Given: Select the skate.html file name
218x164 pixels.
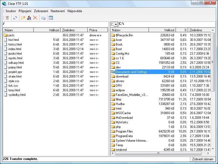Looking at the screenshot, I should [15, 76].
